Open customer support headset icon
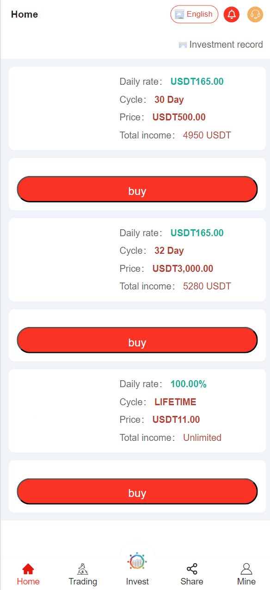 pos(255,14)
